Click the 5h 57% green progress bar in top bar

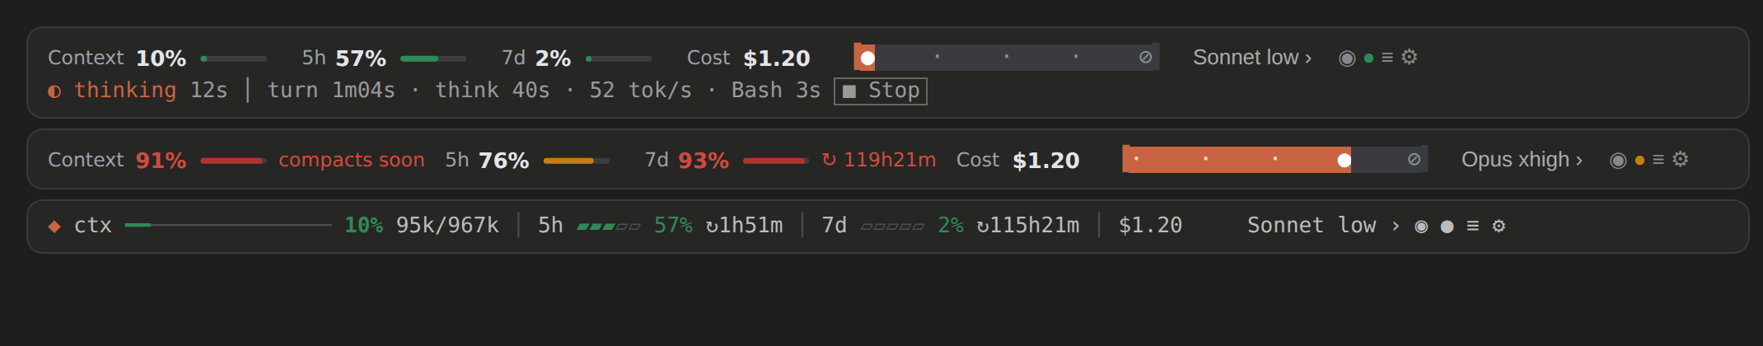click(433, 58)
